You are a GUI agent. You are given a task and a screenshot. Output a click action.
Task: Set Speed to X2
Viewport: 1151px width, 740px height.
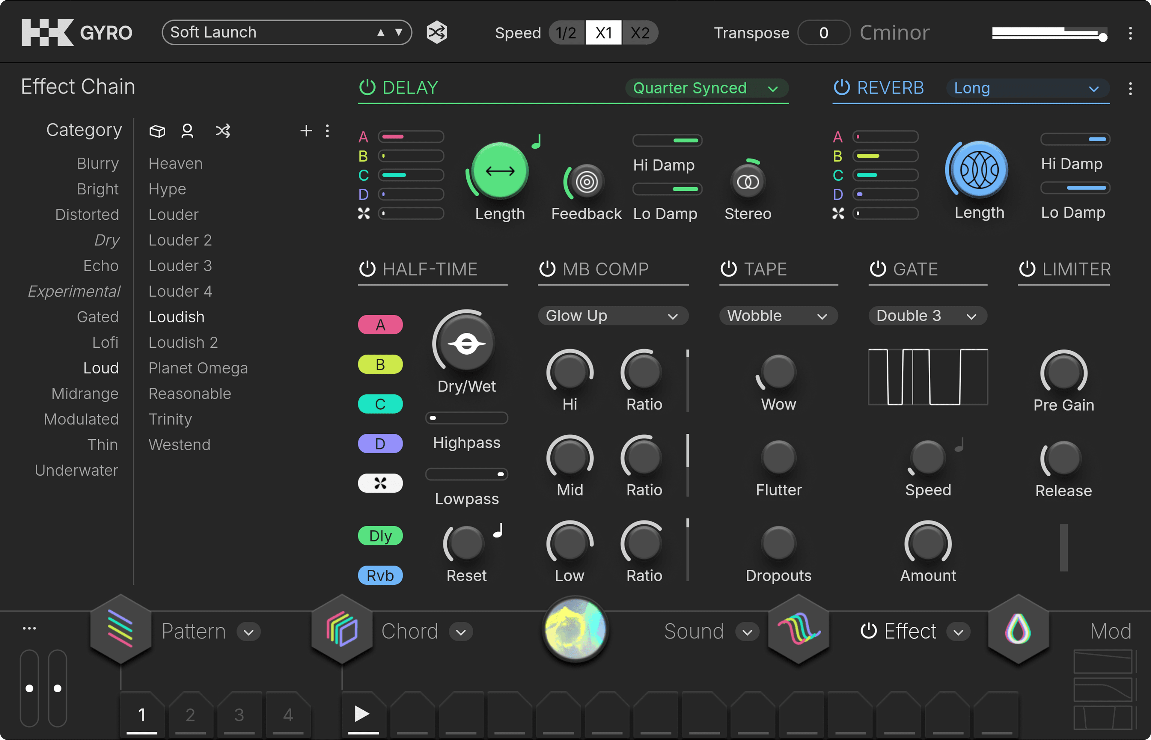[640, 33]
